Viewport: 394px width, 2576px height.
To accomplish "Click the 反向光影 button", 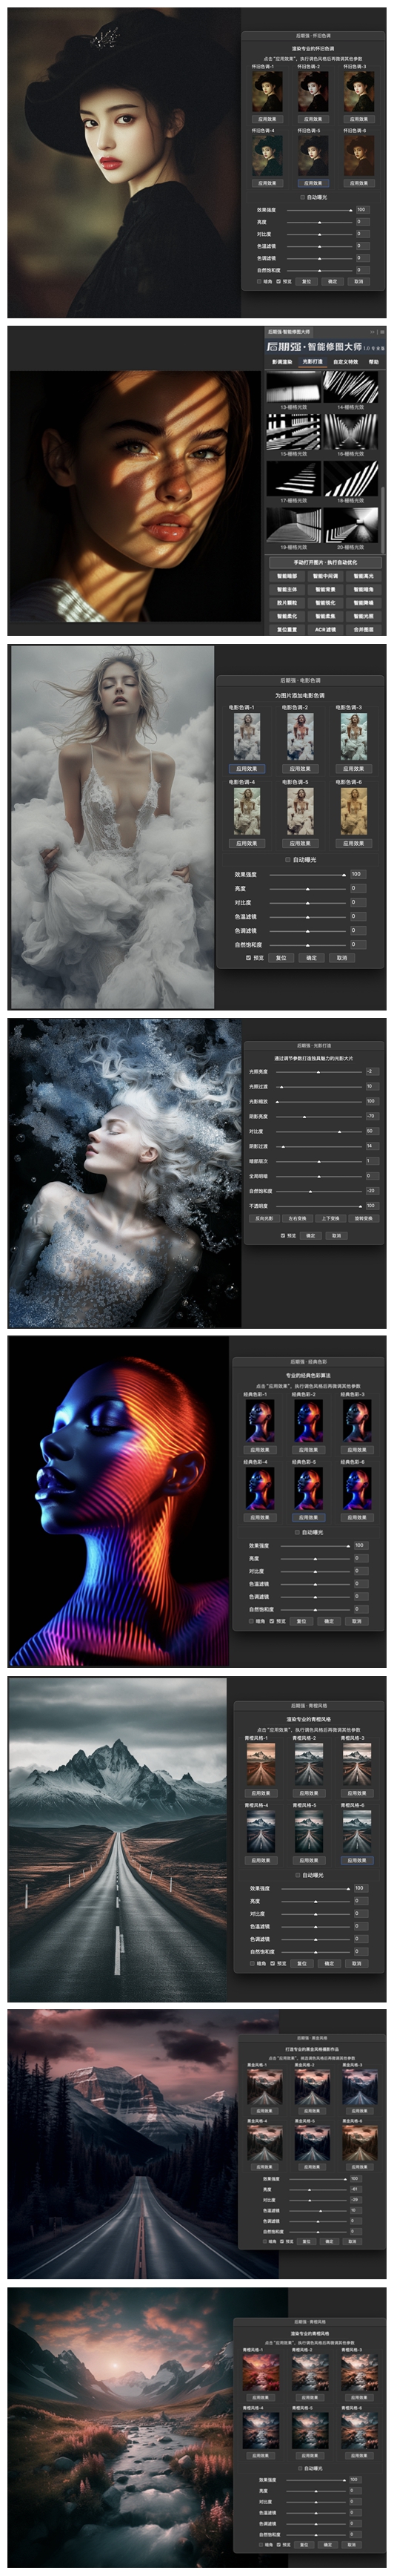I will (x=264, y=1219).
